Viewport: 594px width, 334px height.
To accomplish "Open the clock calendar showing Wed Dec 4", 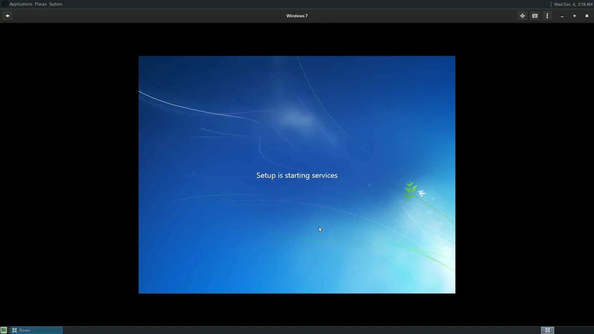I will (573, 4).
